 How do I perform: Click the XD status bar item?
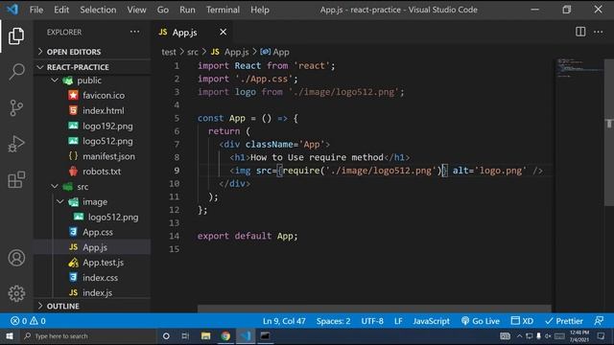tap(522, 321)
